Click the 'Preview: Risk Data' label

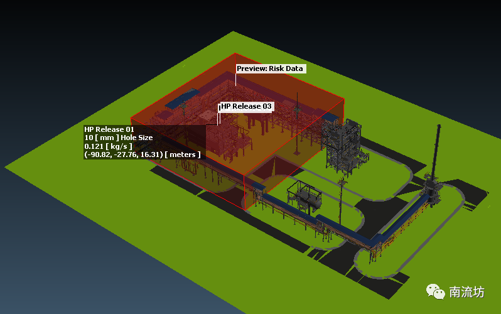(x=271, y=68)
